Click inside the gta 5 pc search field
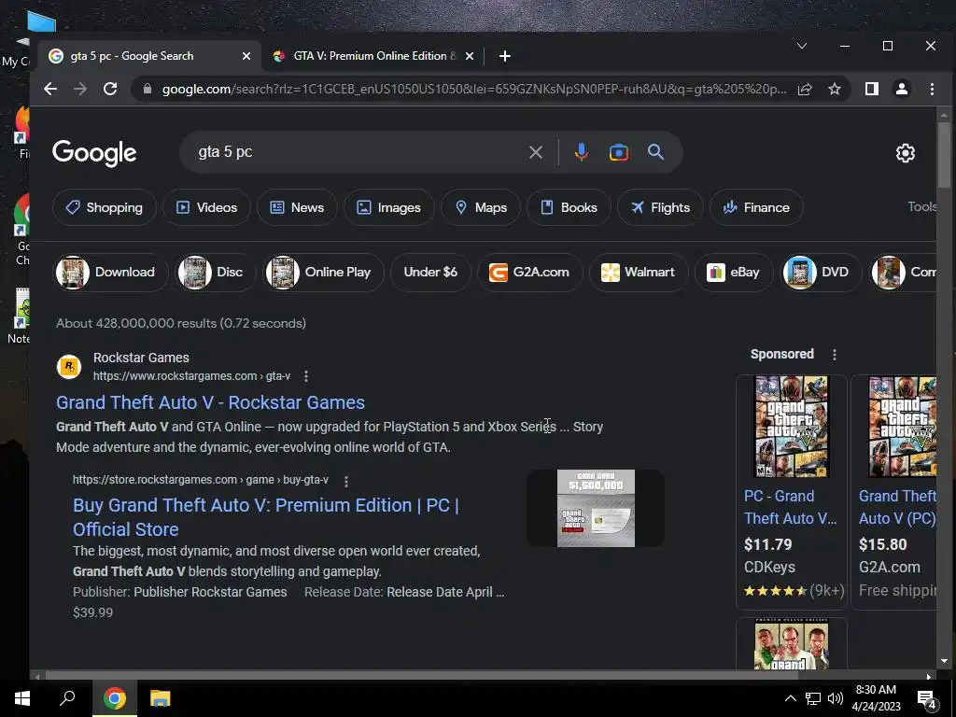This screenshot has height=717, width=956. point(359,152)
